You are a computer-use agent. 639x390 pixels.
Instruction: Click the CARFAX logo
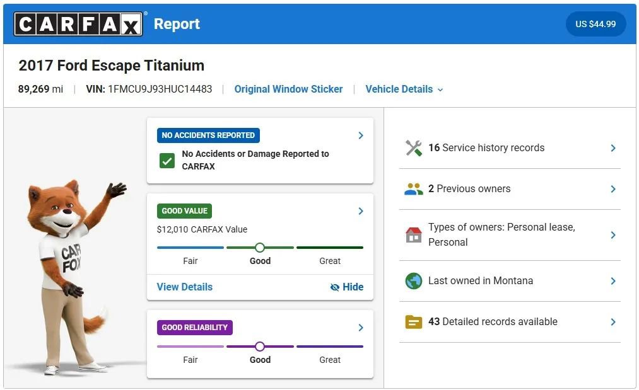(x=76, y=23)
